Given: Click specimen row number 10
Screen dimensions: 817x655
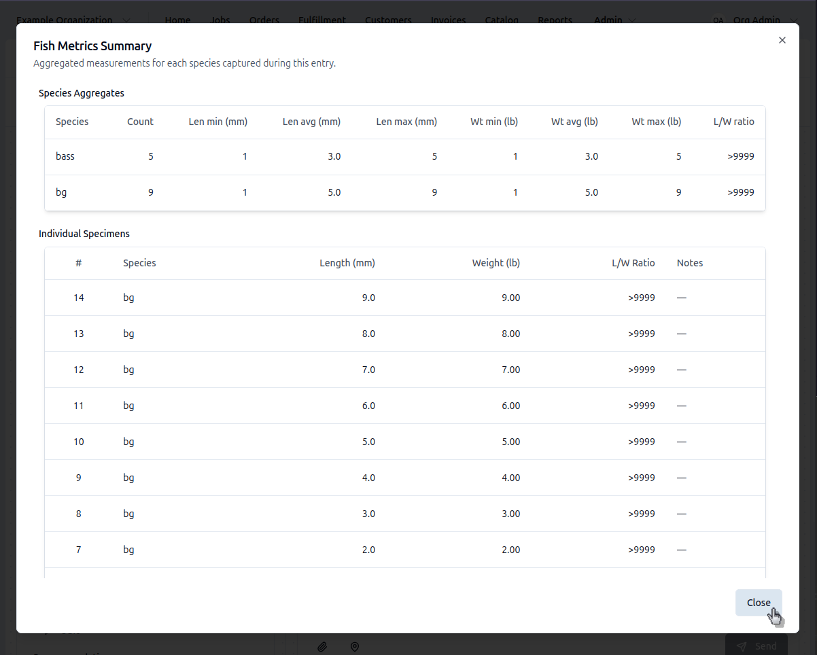Looking at the screenshot, I should click(404, 442).
